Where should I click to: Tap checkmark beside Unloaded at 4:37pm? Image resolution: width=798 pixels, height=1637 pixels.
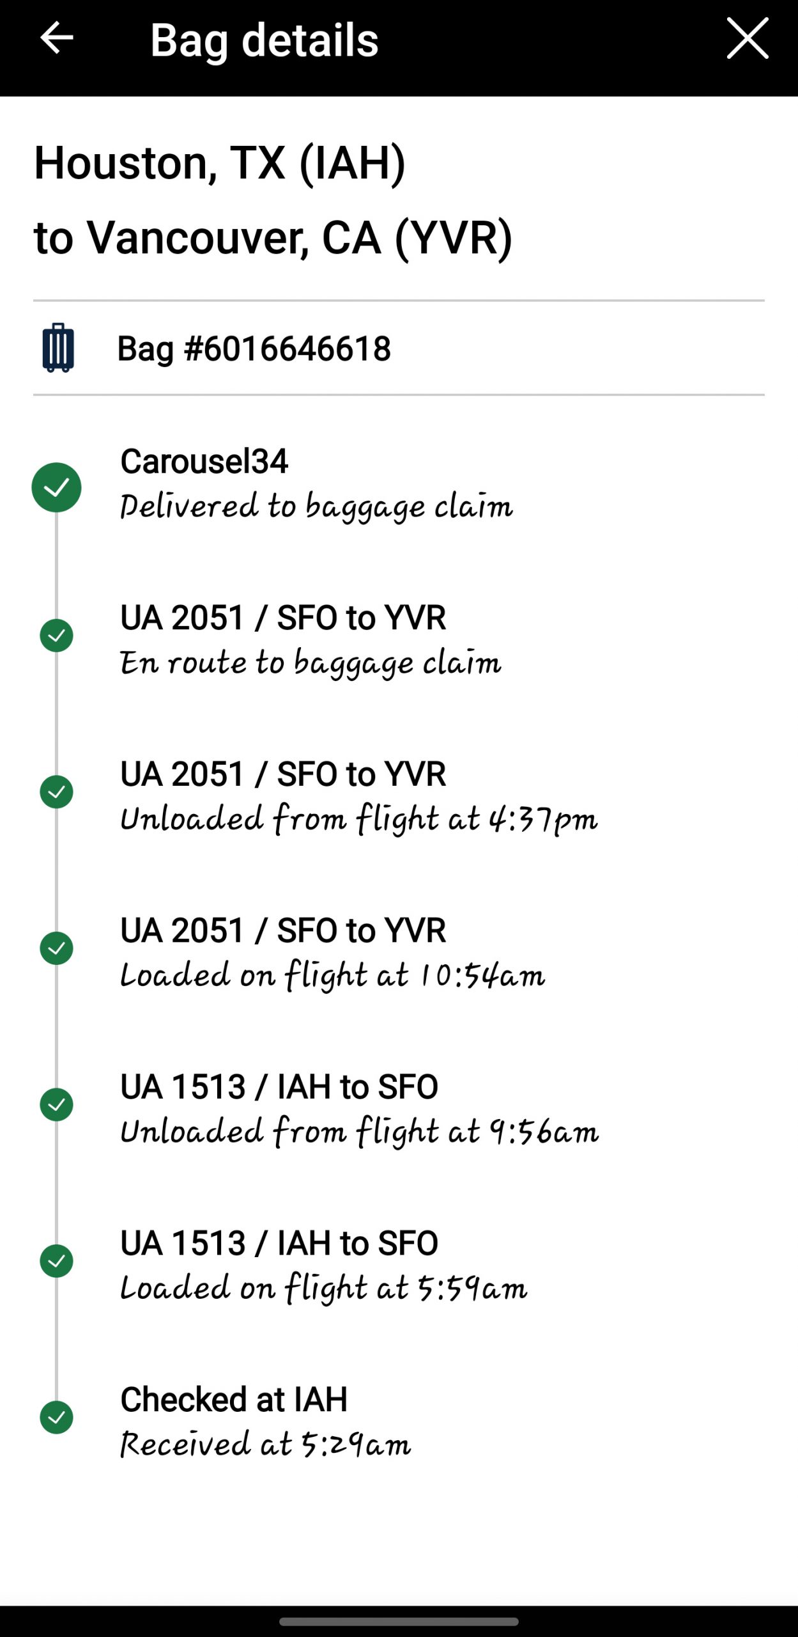[x=56, y=792]
